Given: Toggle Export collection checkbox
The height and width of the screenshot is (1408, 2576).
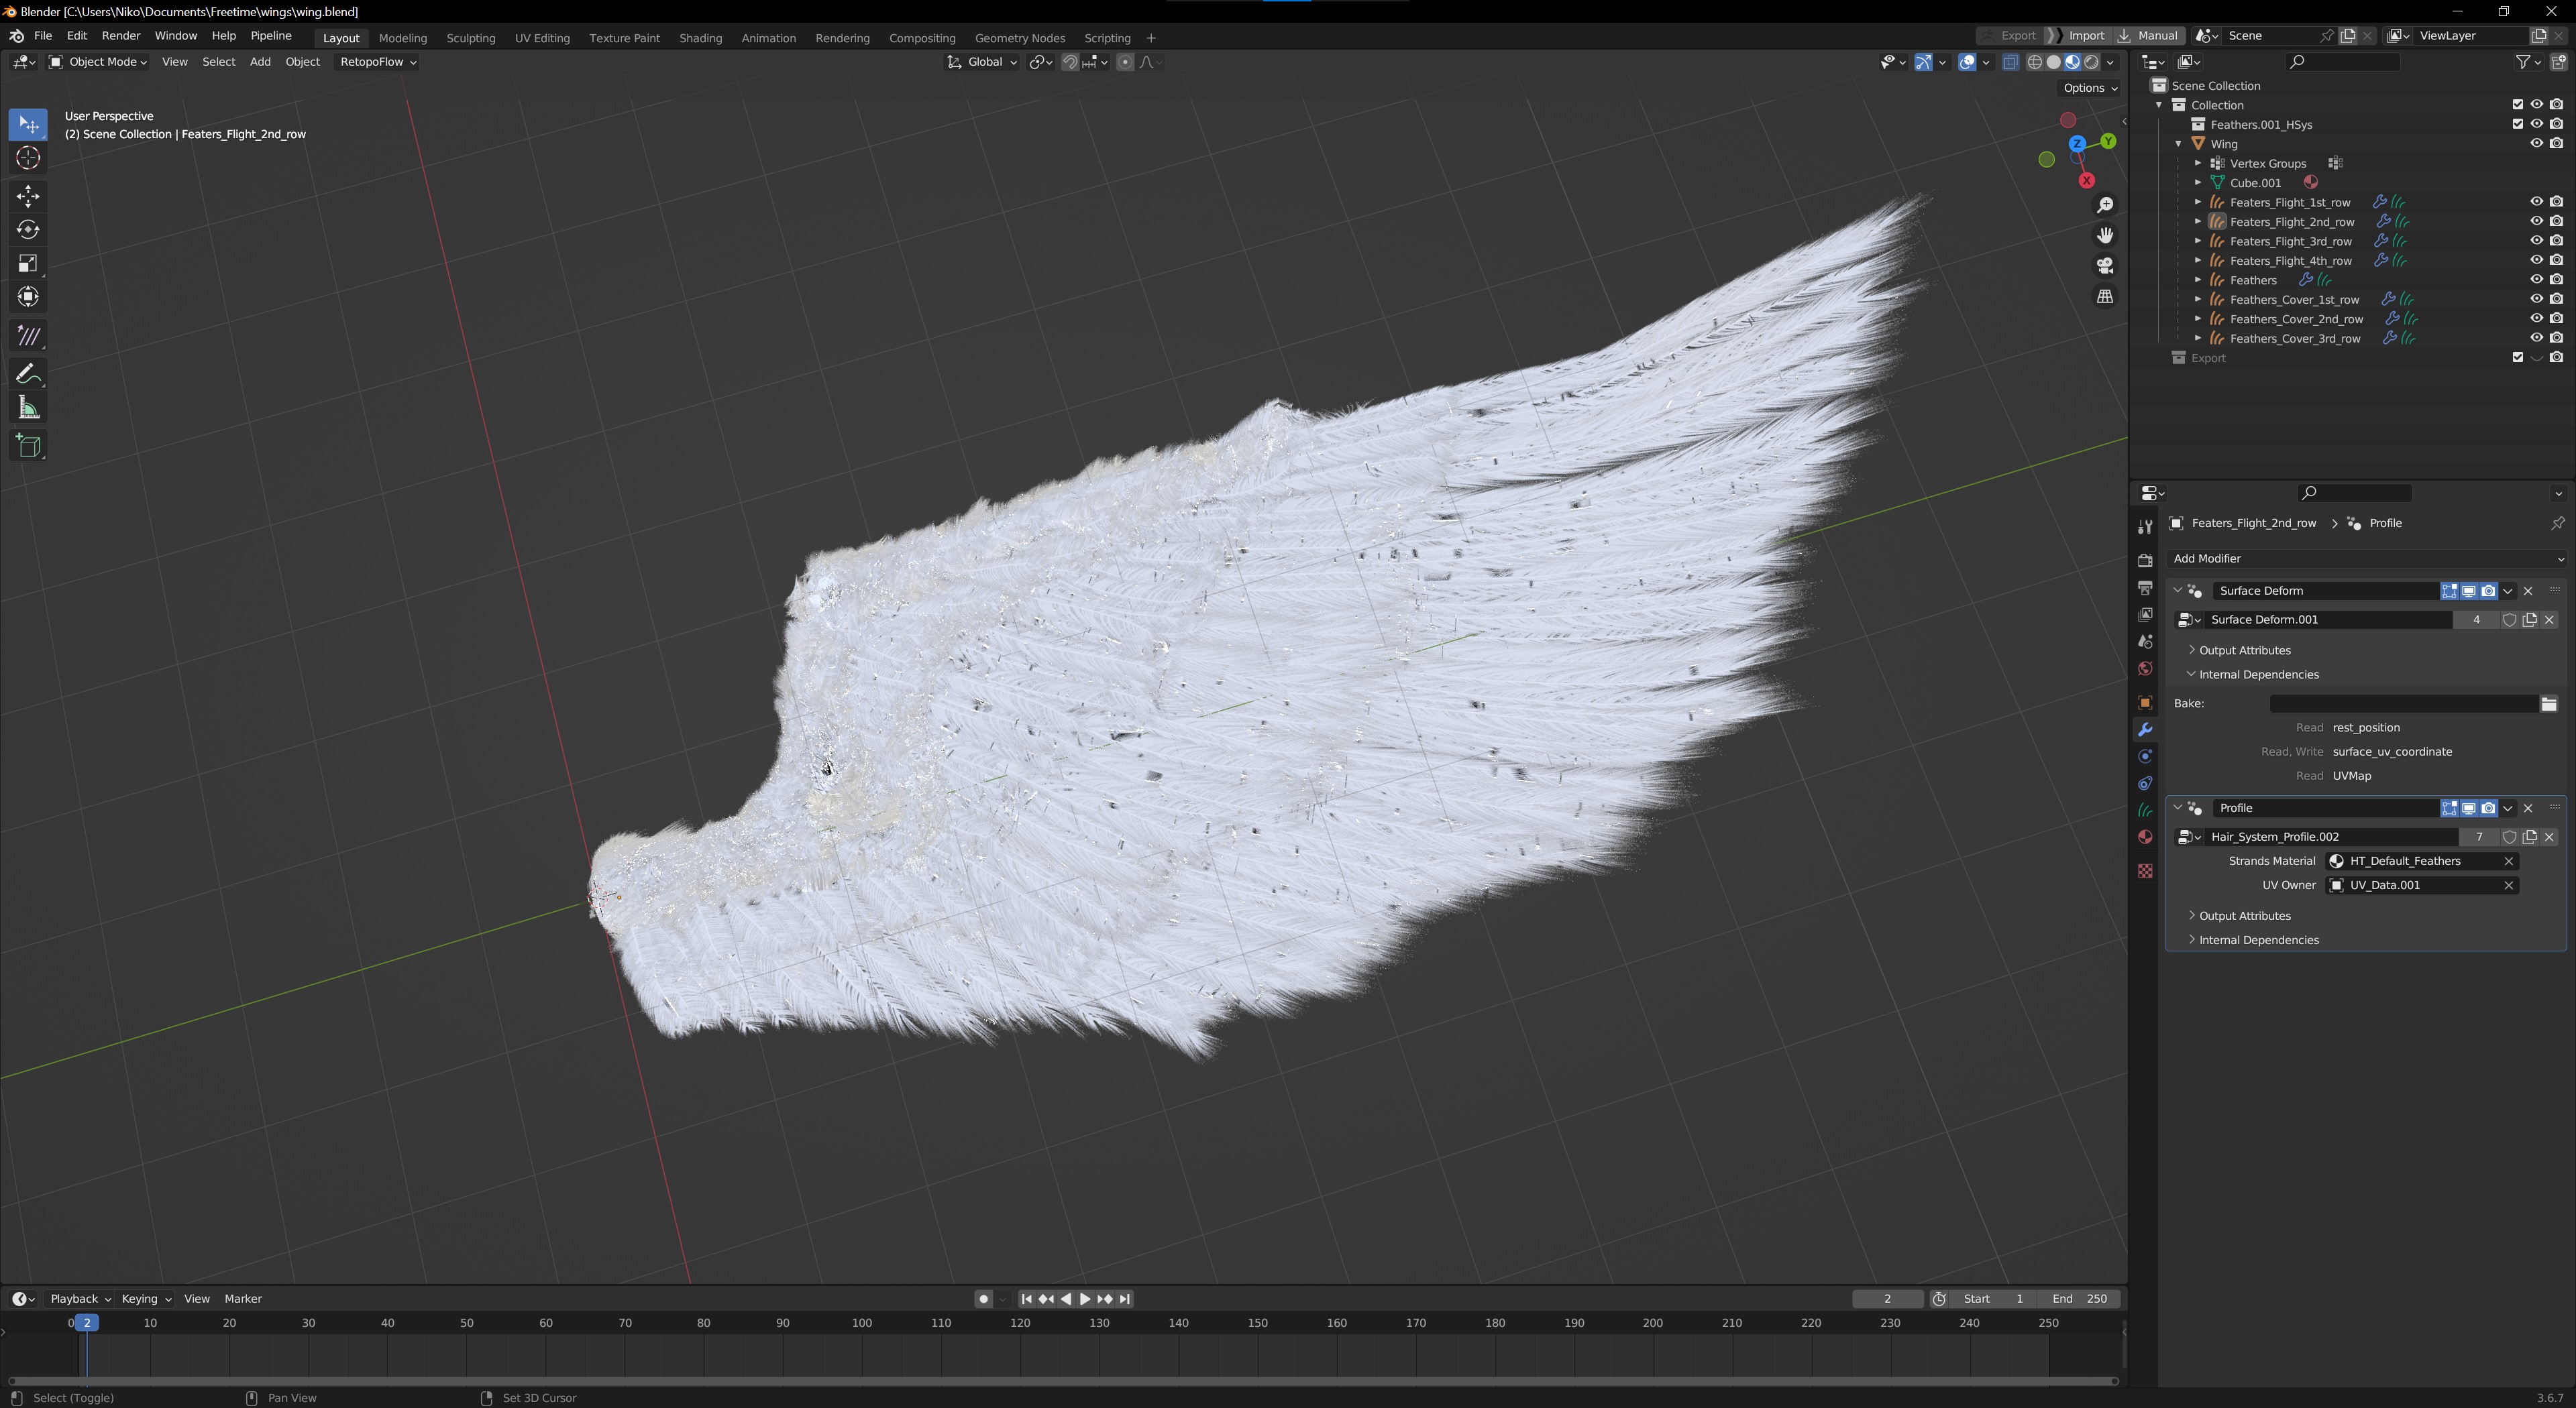Looking at the screenshot, I should pyautogui.click(x=2517, y=358).
